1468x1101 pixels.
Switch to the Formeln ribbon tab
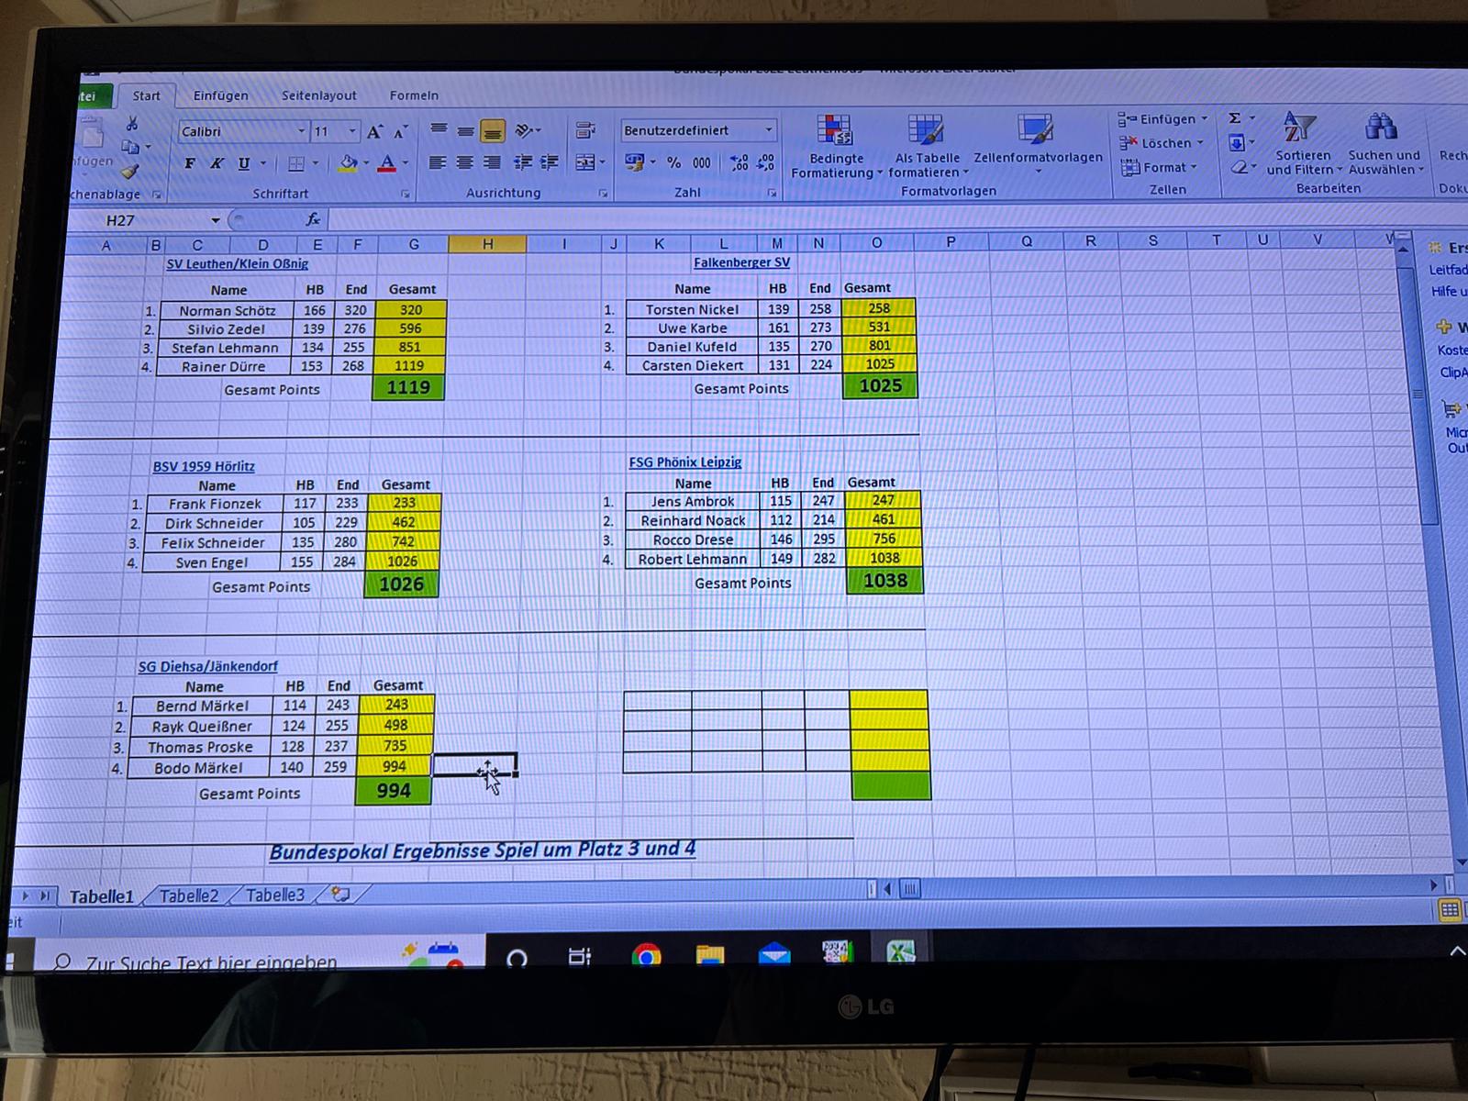tap(414, 95)
